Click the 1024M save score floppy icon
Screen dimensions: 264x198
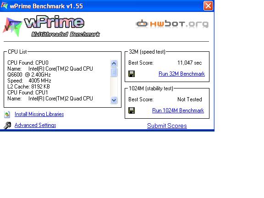(x=132, y=110)
